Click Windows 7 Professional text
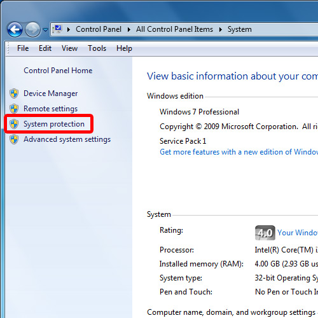Image resolution: width=318 pixels, height=318 pixels. click(199, 112)
